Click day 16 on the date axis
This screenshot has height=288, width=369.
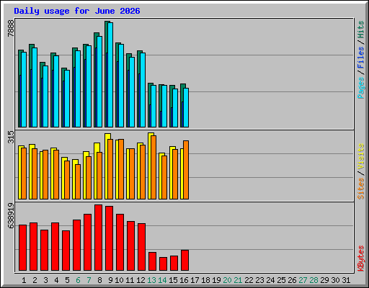point(184,280)
